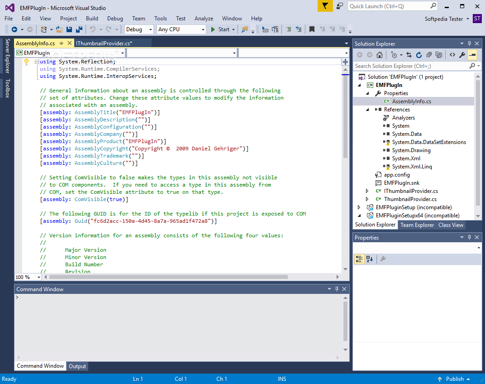
Task: Click the Uncomment selected lines icon
Action: pyautogui.click(x=299, y=29)
